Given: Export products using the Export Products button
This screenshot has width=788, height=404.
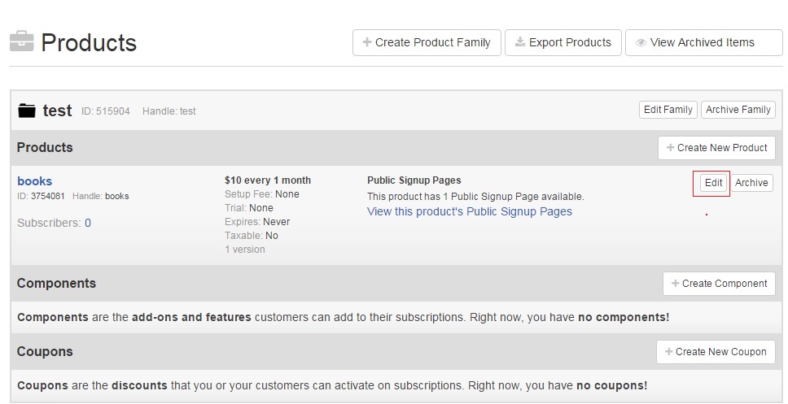Looking at the screenshot, I should (x=563, y=42).
